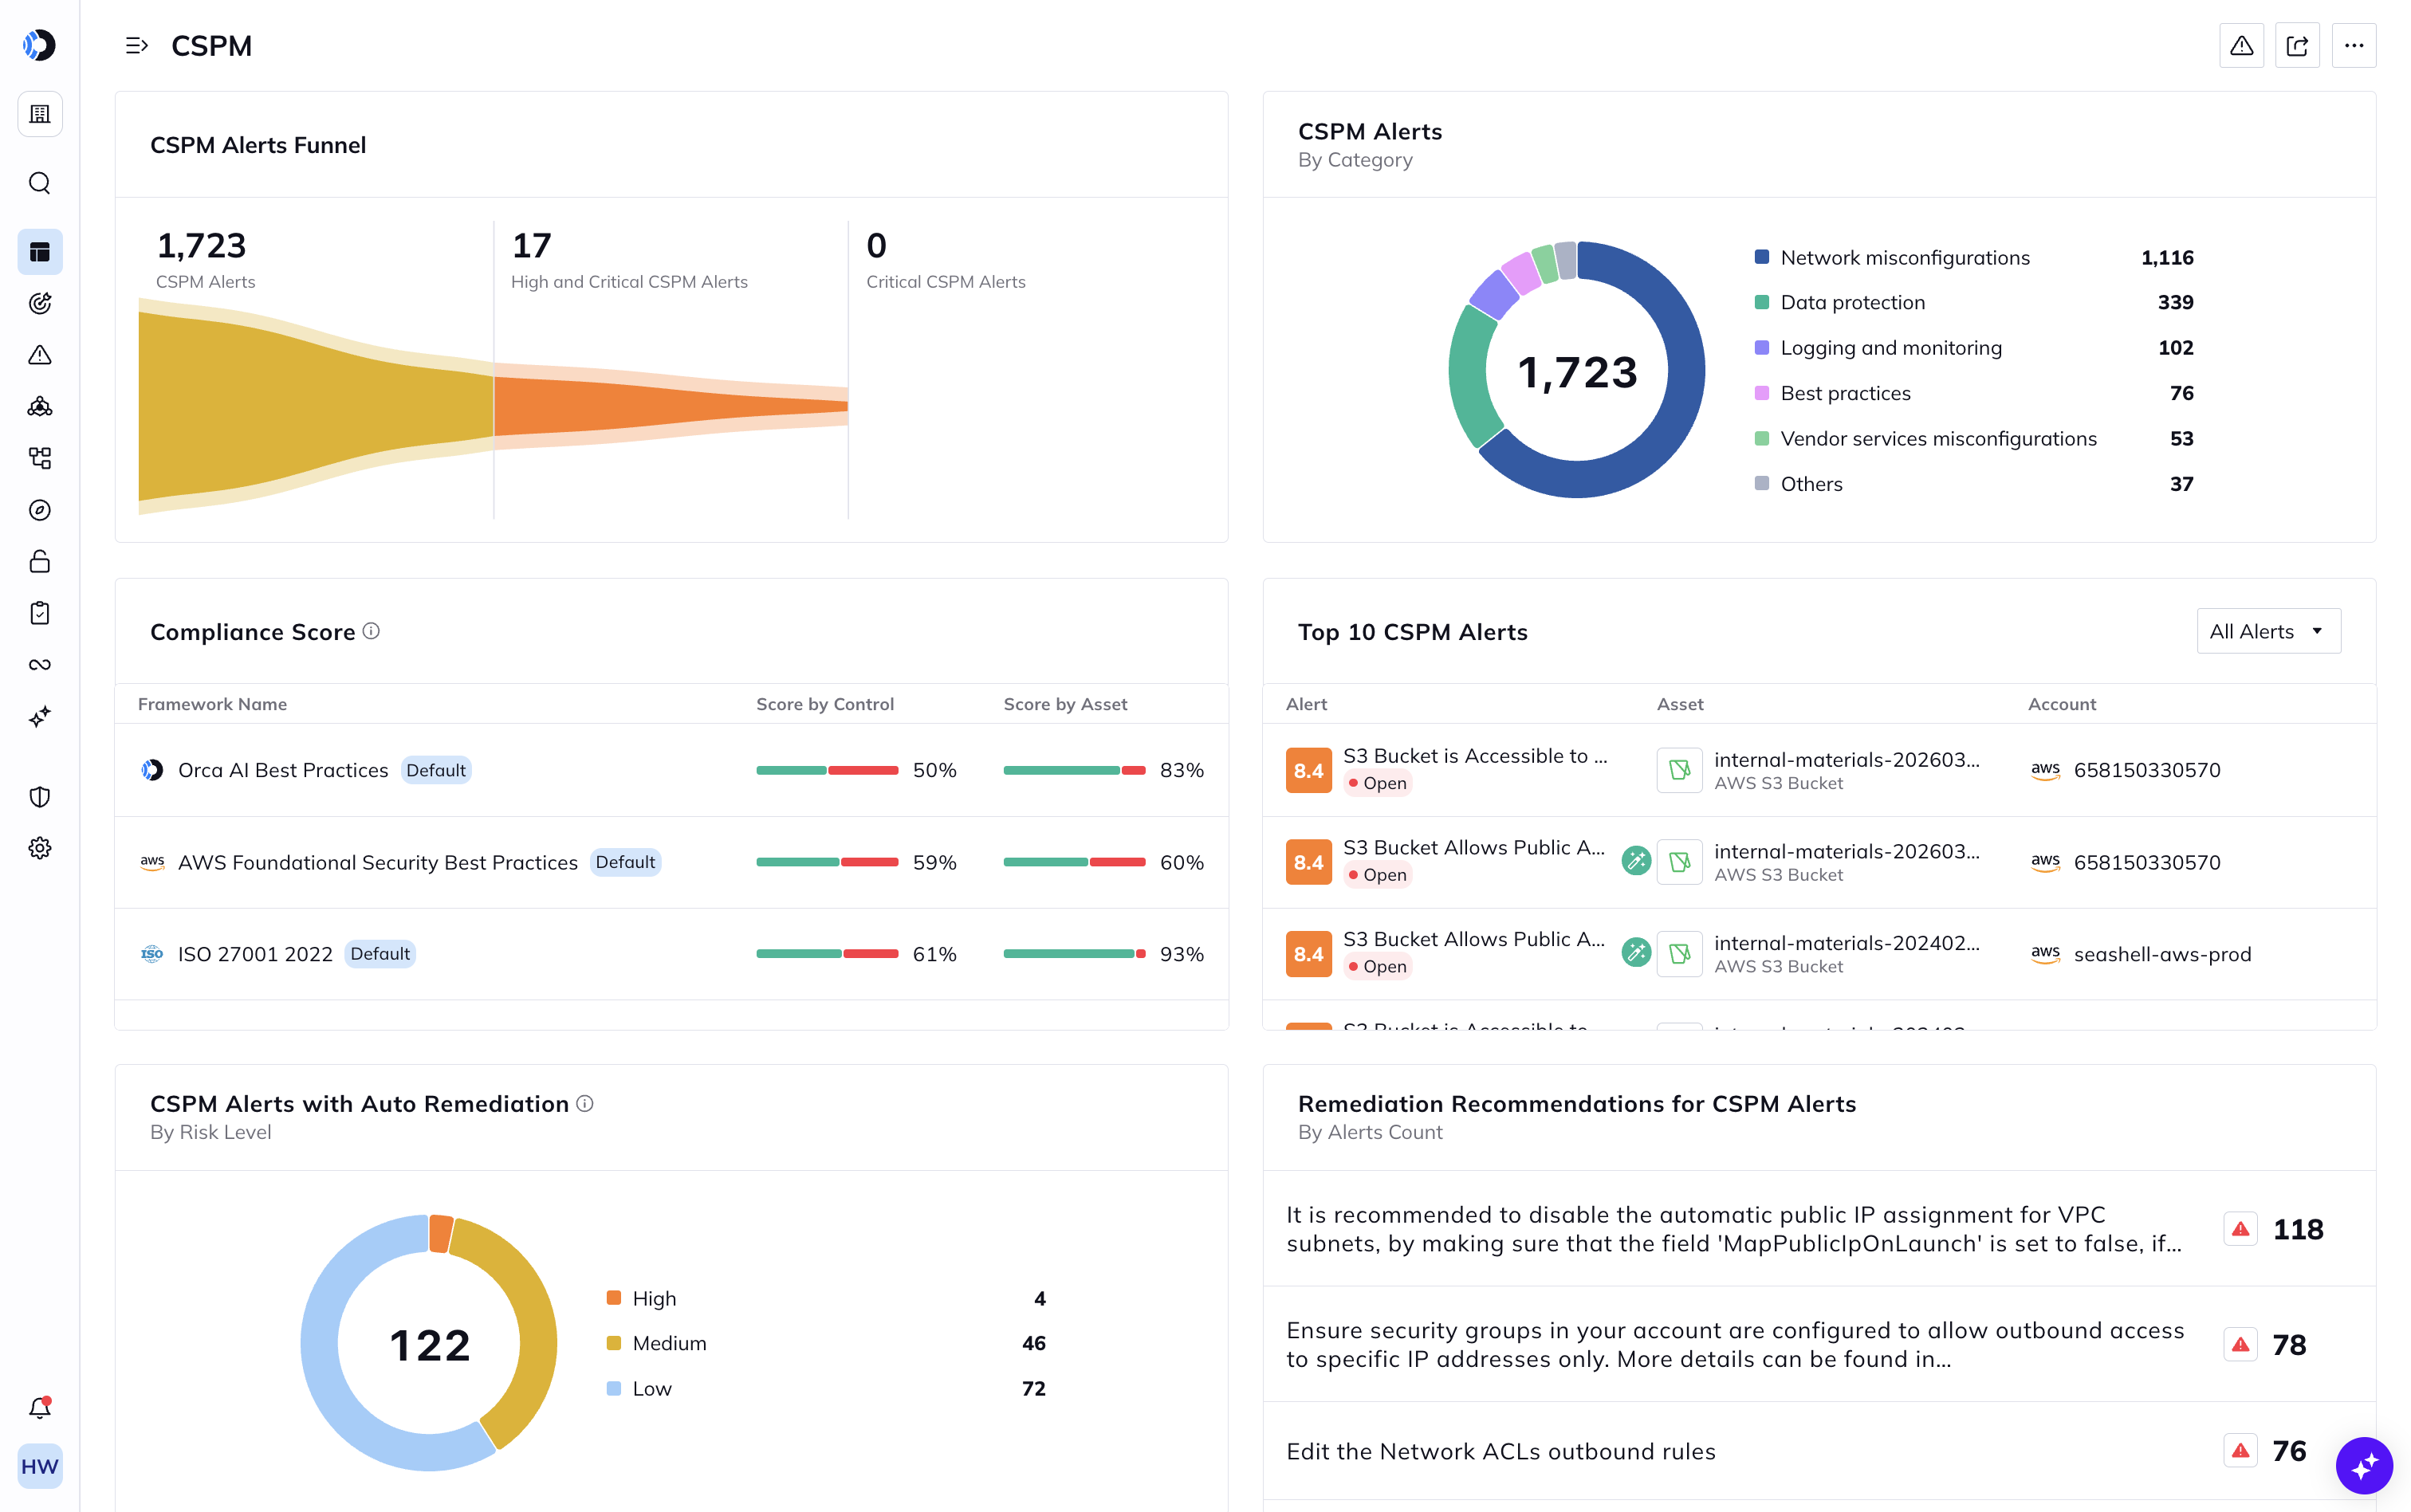Open the AWS Foundational Security Best Practices row
Viewport: 2411px width, 1512px height.
click(x=671, y=862)
